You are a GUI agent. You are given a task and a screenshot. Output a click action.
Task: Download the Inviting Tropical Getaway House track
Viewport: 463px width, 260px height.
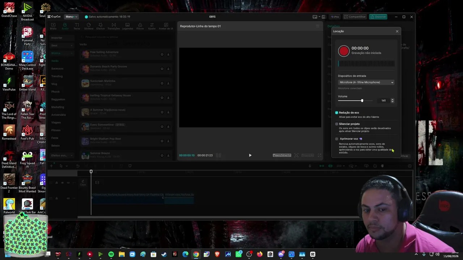[x=168, y=97]
